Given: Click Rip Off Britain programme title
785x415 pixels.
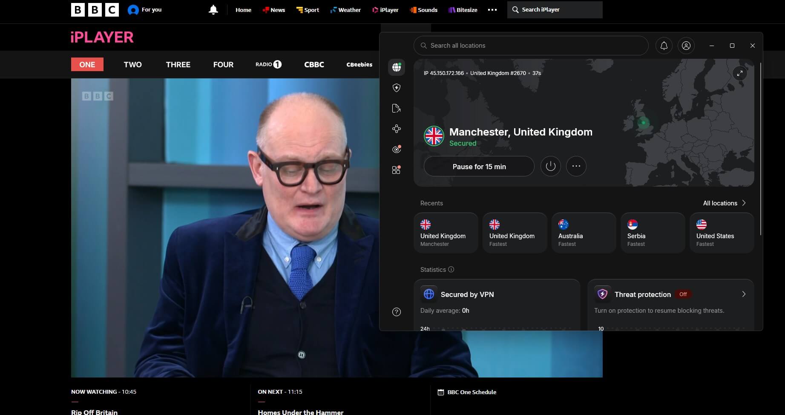Looking at the screenshot, I should [94, 412].
